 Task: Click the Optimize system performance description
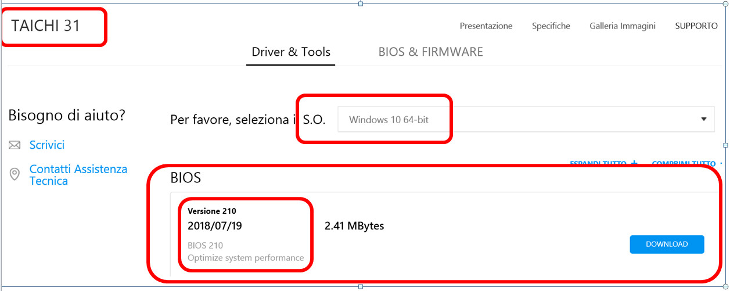click(x=246, y=258)
